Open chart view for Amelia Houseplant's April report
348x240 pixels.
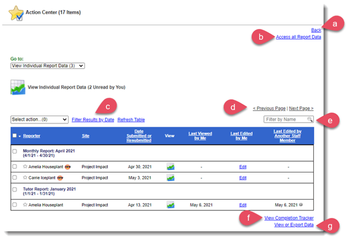(x=170, y=166)
